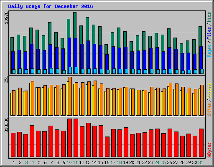Screen dimensions: 214x167
Task: Click the yellow "Visits" legend label
Action: 209,91
